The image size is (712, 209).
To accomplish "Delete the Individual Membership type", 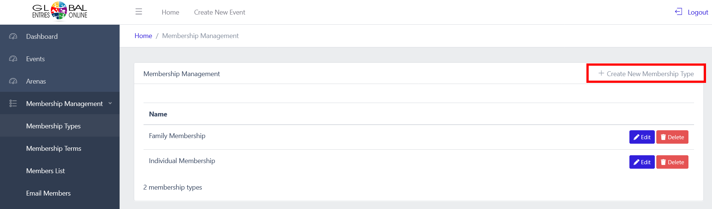I will [672, 162].
